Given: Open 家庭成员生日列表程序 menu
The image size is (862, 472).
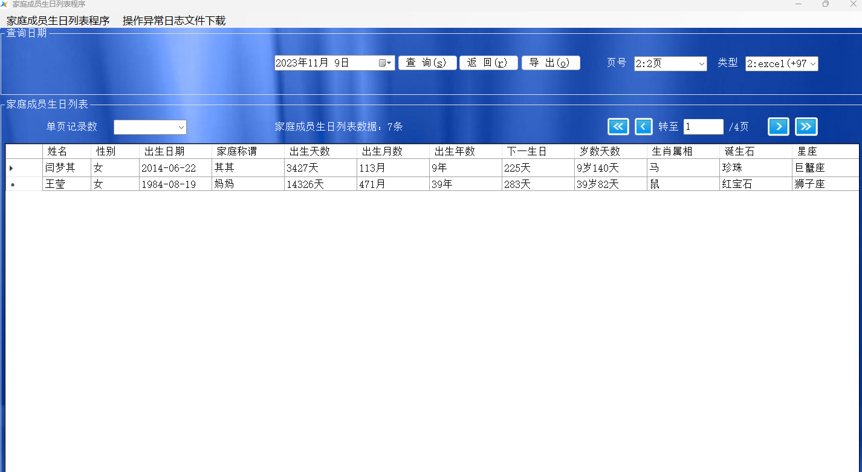Looking at the screenshot, I should (58, 21).
